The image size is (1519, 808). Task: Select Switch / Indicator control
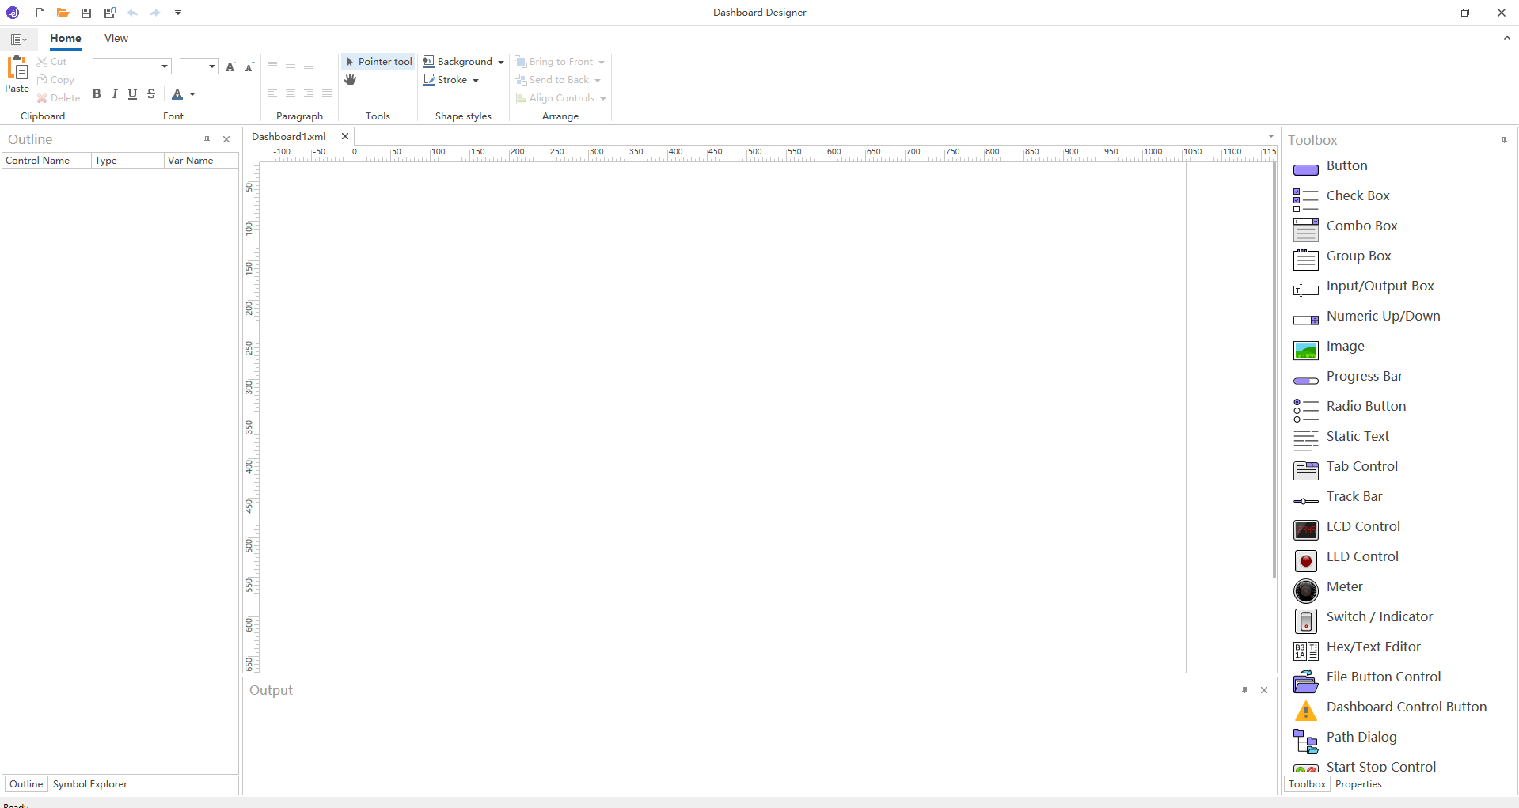pyautogui.click(x=1379, y=617)
